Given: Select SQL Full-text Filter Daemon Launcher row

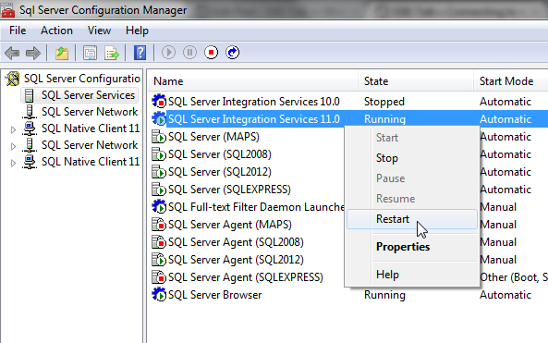Looking at the screenshot, I should [246, 207].
